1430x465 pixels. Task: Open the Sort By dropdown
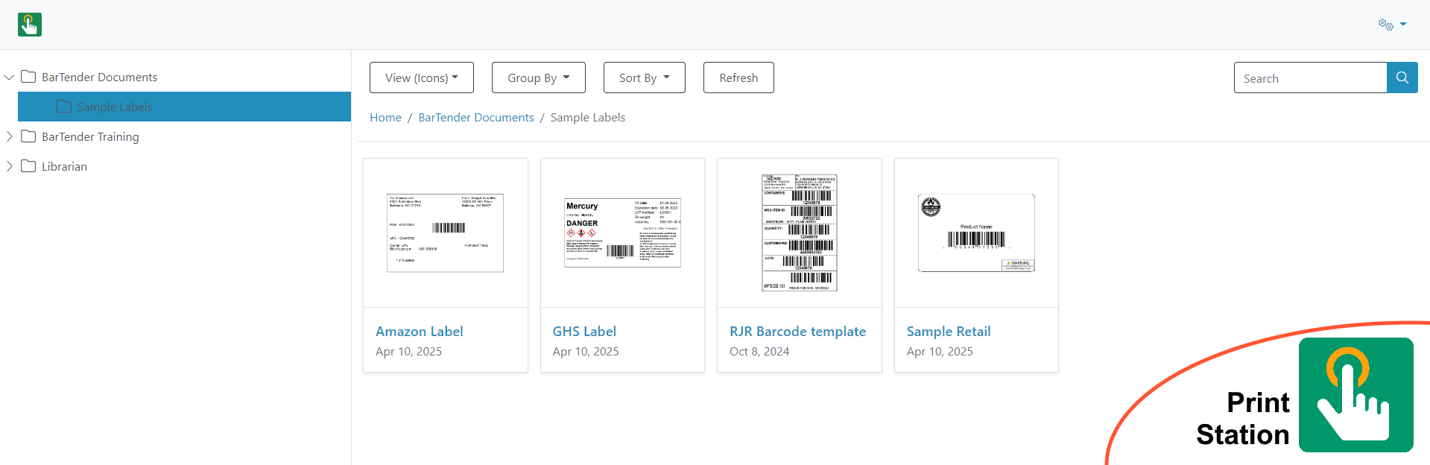[645, 77]
